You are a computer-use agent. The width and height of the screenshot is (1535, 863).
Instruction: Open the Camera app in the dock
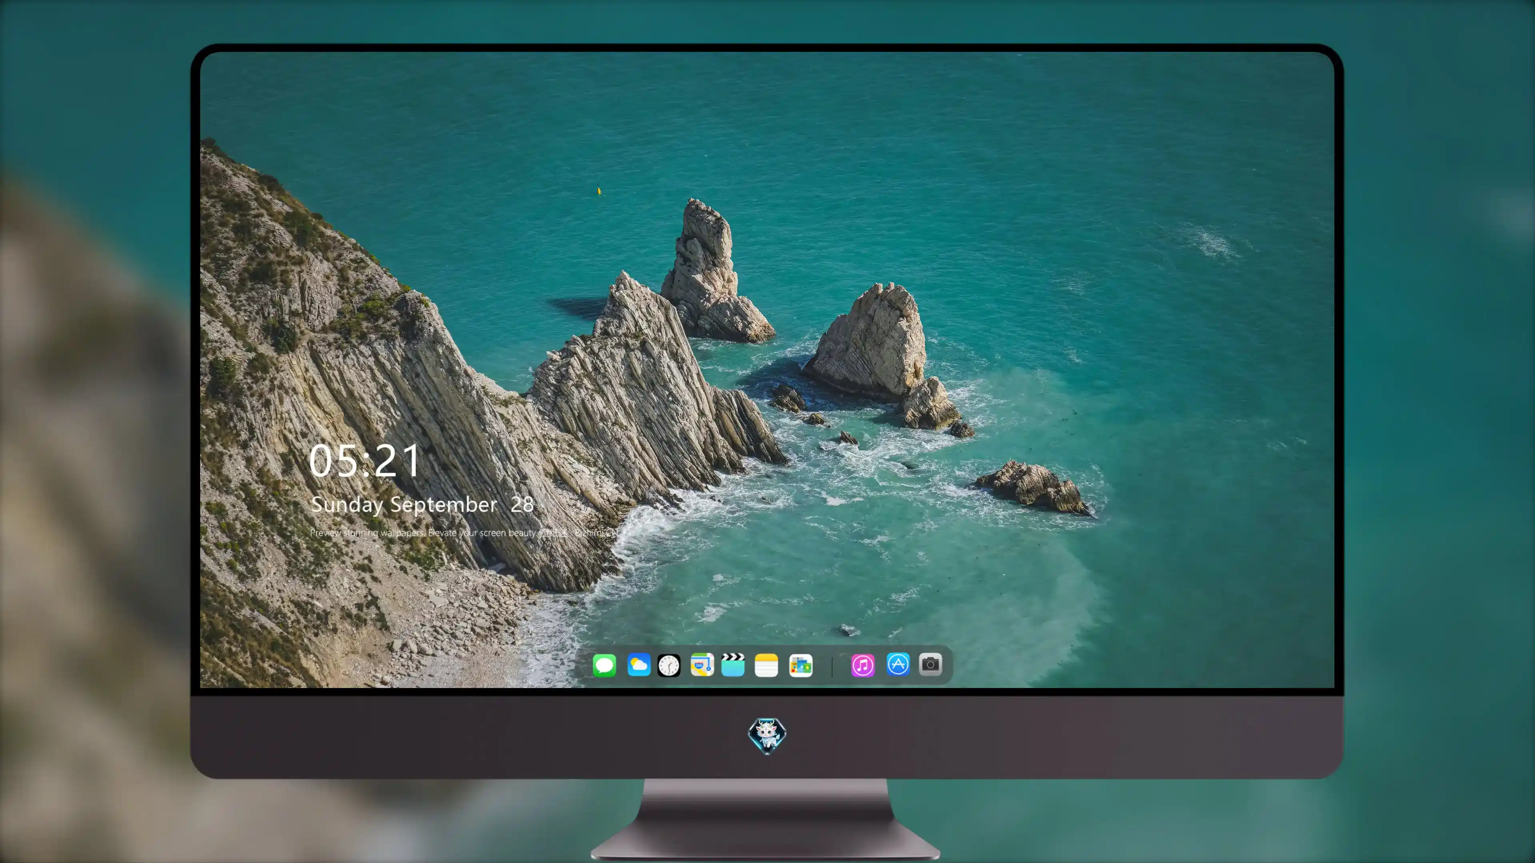[x=930, y=664]
